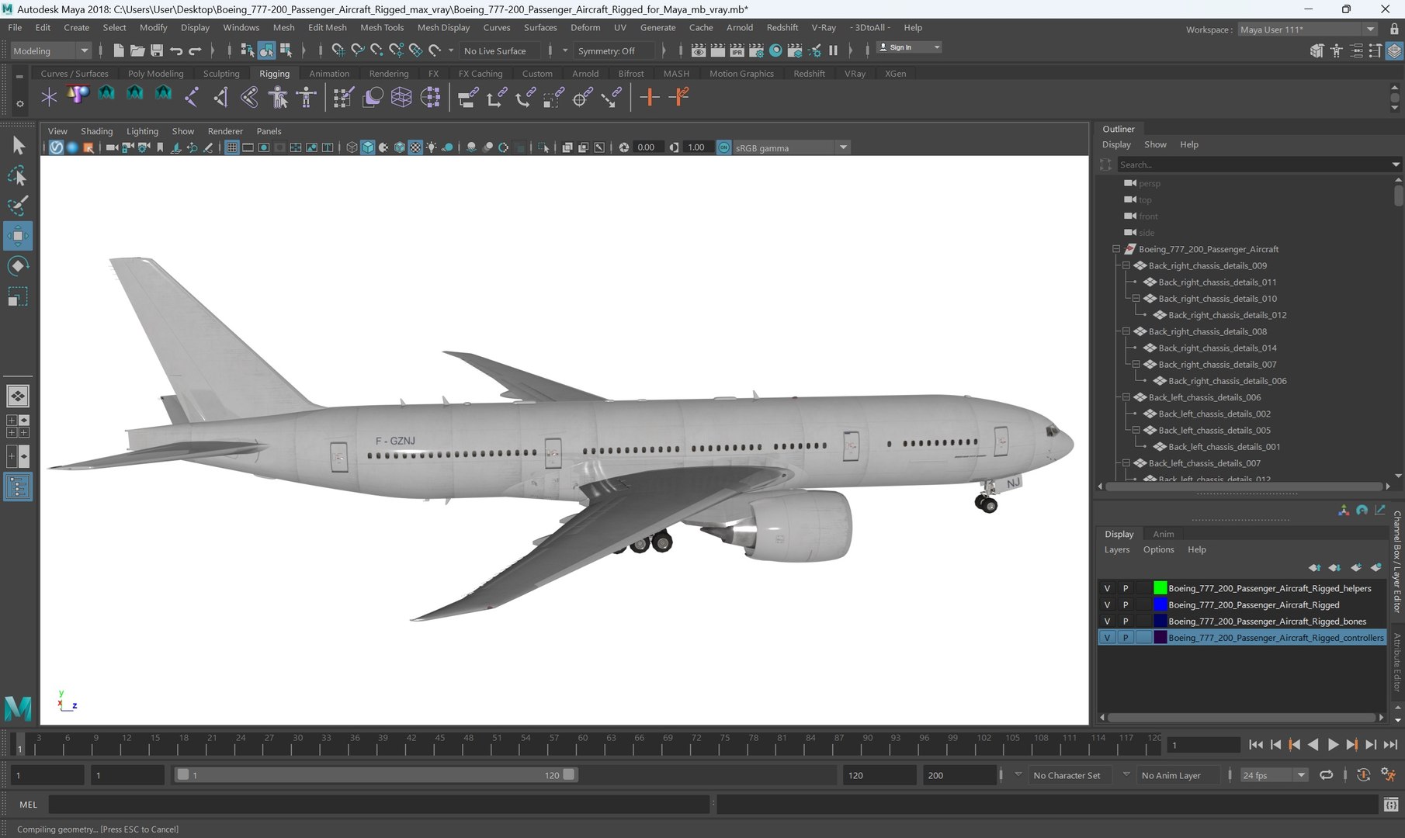1405x838 pixels.
Task: Toggle the MEL command language button
Action: tap(28, 805)
